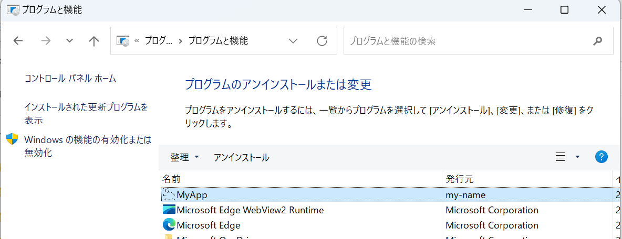The height and width of the screenshot is (239, 622).
Task: Maximize the プログラムと機能 window
Action: point(565,10)
